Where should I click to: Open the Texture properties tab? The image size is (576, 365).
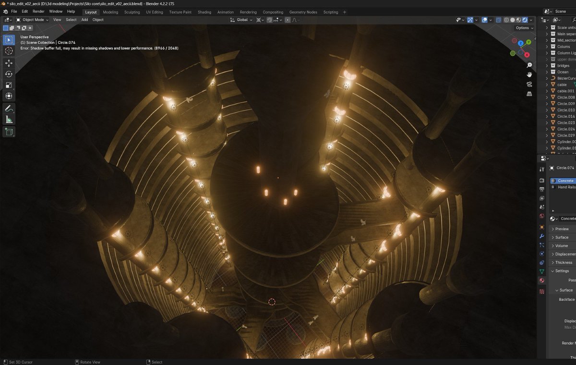tap(542, 292)
